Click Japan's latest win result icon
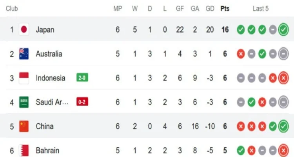Viewport: 294px width, 157px height. (283, 29)
